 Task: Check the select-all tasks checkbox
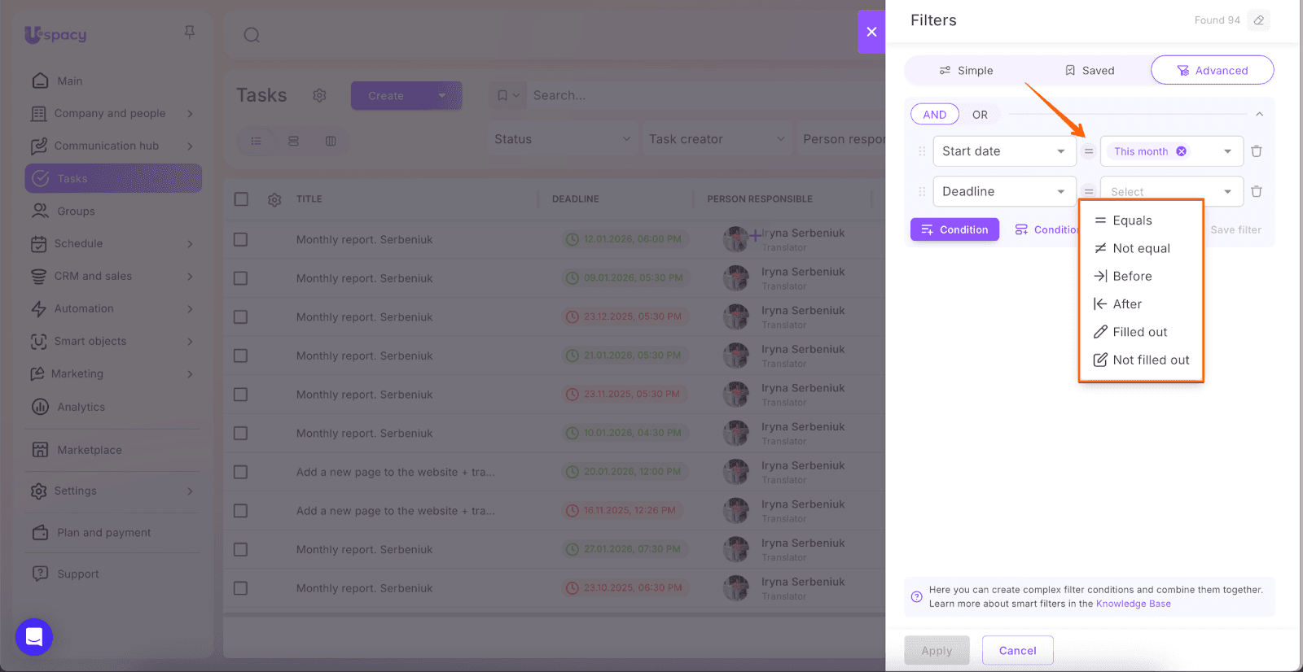coord(241,199)
